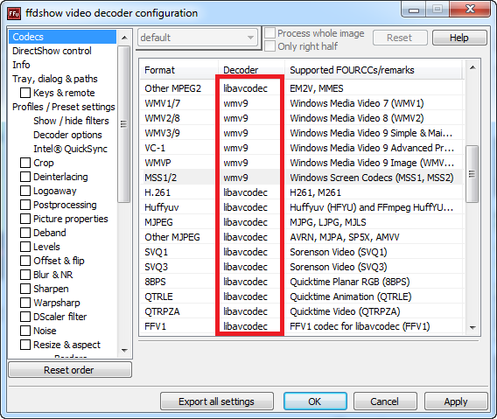Click the Reset order button

coord(70,370)
